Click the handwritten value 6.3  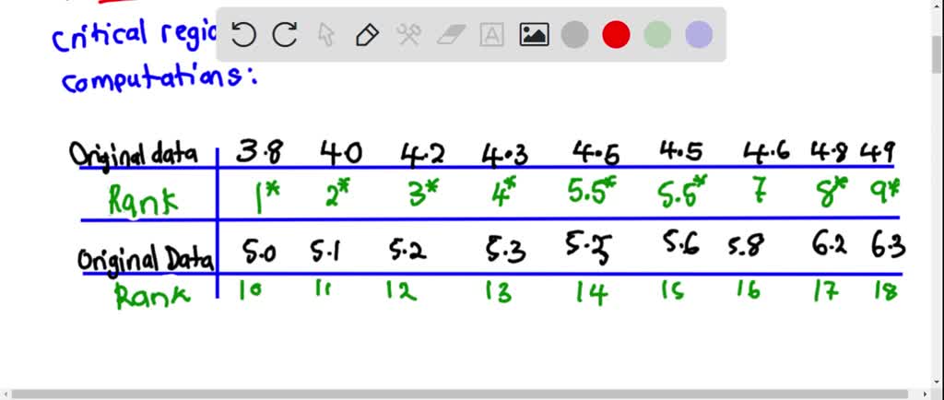(888, 245)
